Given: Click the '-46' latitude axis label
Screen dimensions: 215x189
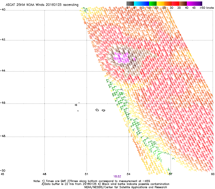Looking at the screenshot, I should coord(3,103).
